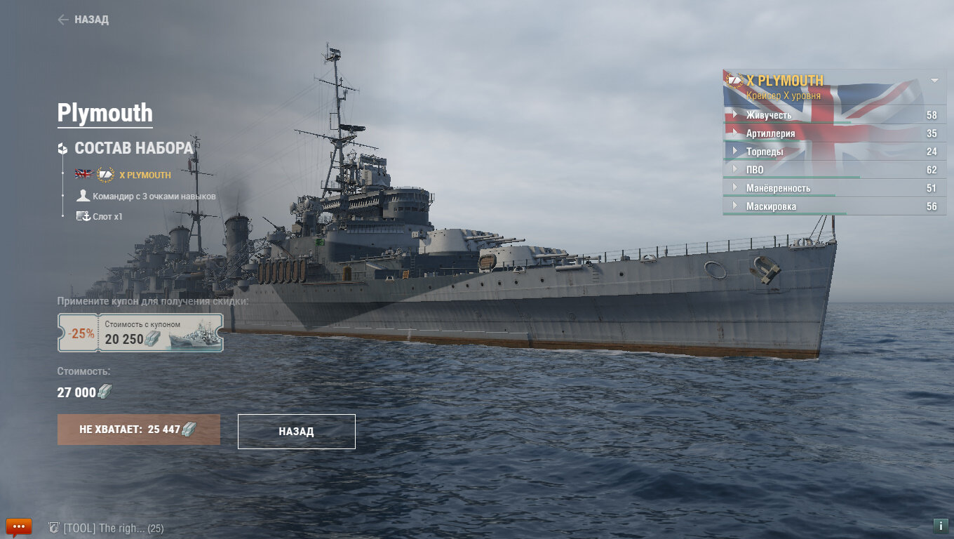
Task: Collapse the X Plymouth stats panel arrow
Action: pyautogui.click(x=934, y=80)
